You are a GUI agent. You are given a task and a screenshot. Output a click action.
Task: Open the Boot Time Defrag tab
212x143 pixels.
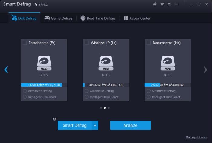point(98,18)
